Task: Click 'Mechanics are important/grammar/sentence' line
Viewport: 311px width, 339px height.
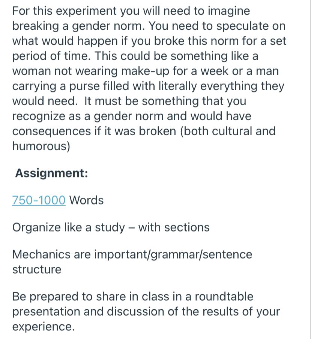Action: [132, 254]
